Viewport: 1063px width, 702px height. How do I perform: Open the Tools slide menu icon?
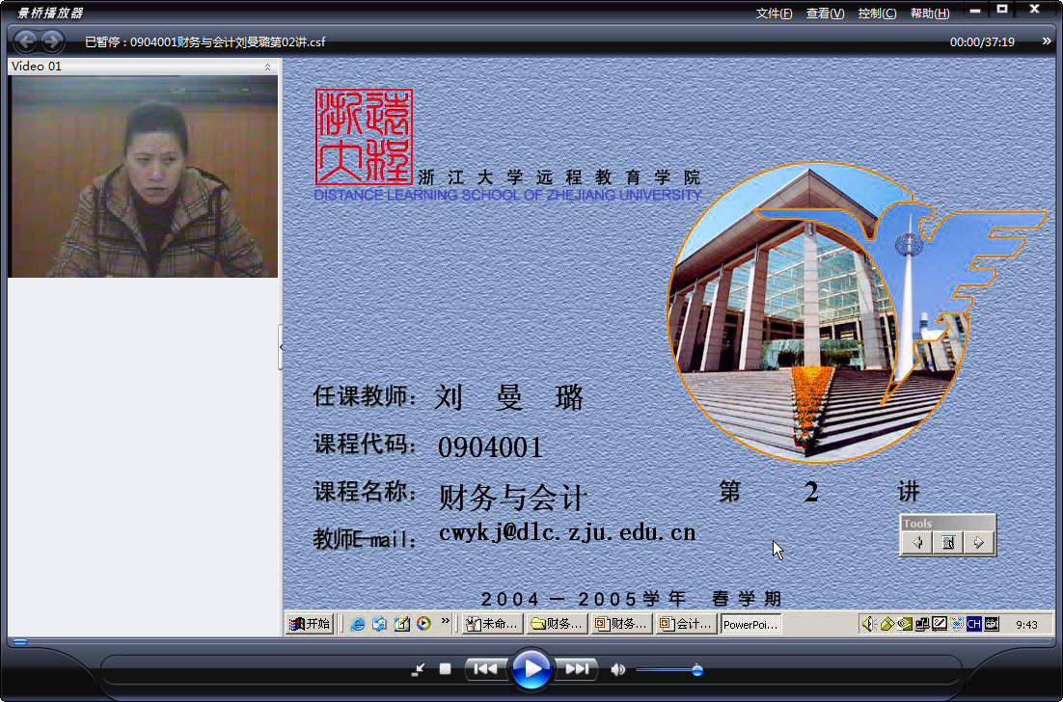[x=948, y=542]
